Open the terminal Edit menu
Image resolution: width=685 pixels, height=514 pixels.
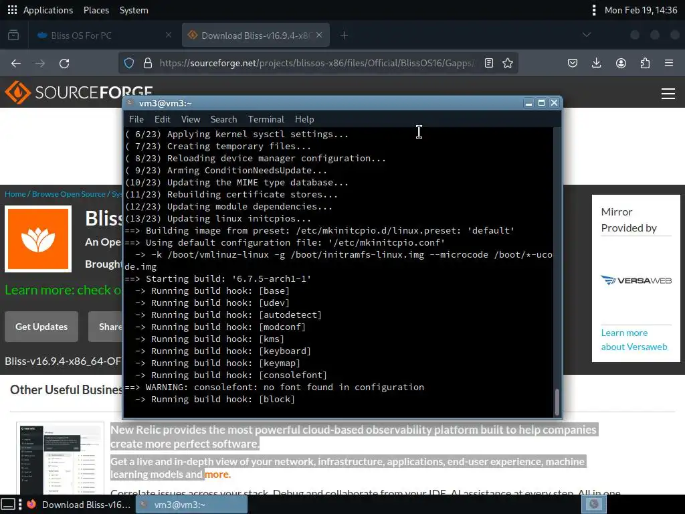[x=162, y=119]
